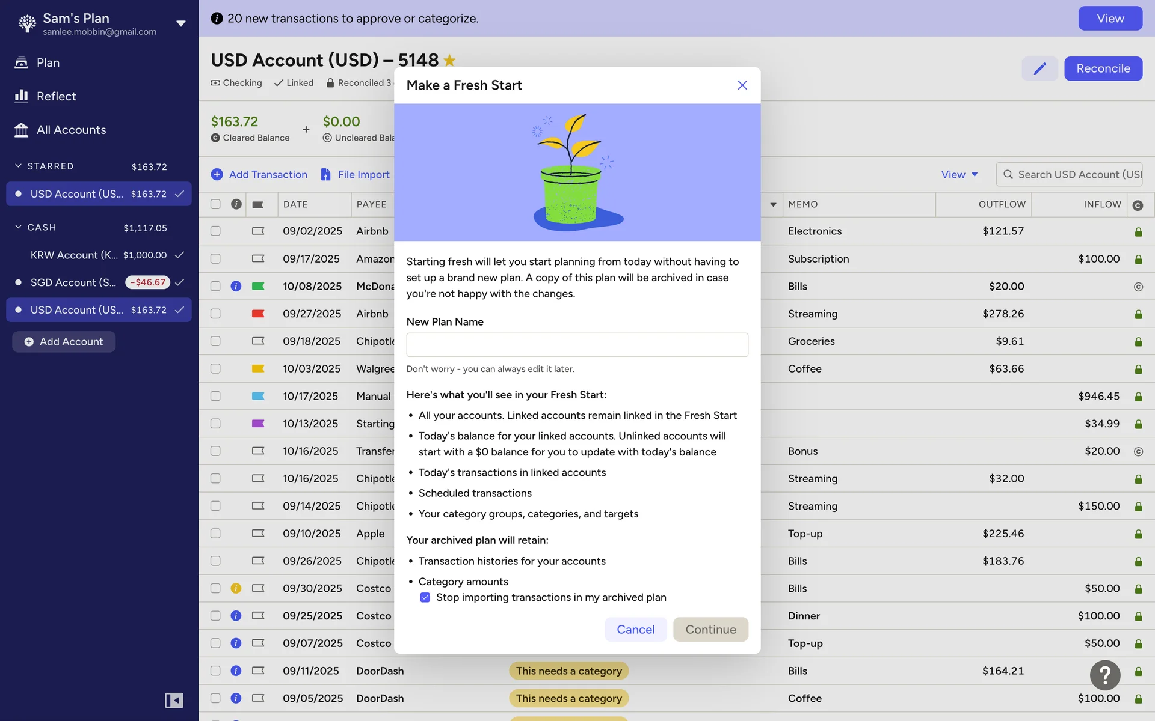
Task: Click the pencil edit account icon
Action: click(1039, 68)
